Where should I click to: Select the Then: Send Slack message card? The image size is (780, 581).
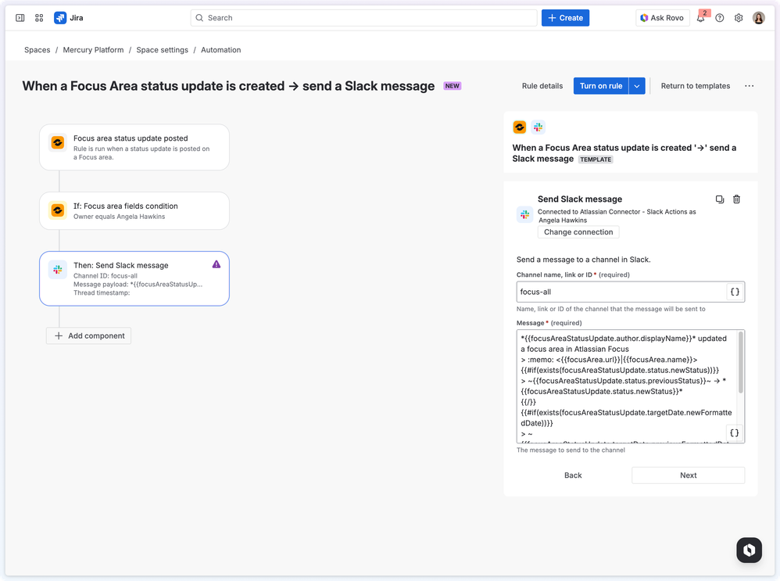click(134, 279)
